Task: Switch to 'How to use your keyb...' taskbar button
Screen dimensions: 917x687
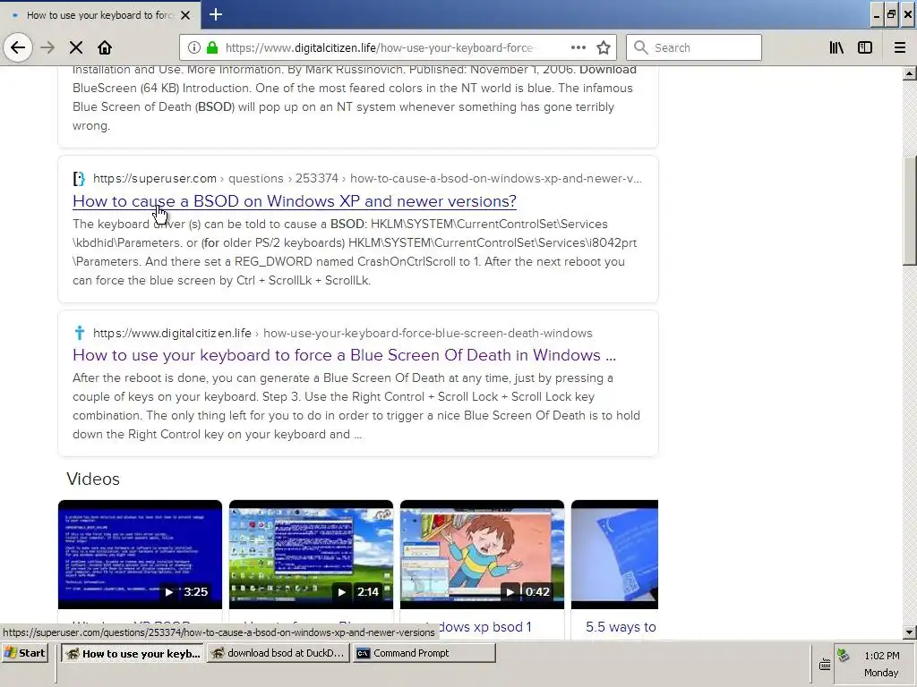Action: 133,653
